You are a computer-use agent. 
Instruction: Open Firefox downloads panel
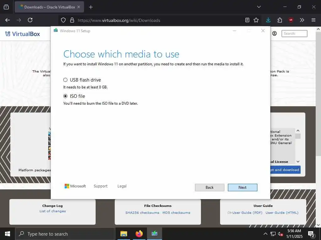pyautogui.click(x=268, y=20)
